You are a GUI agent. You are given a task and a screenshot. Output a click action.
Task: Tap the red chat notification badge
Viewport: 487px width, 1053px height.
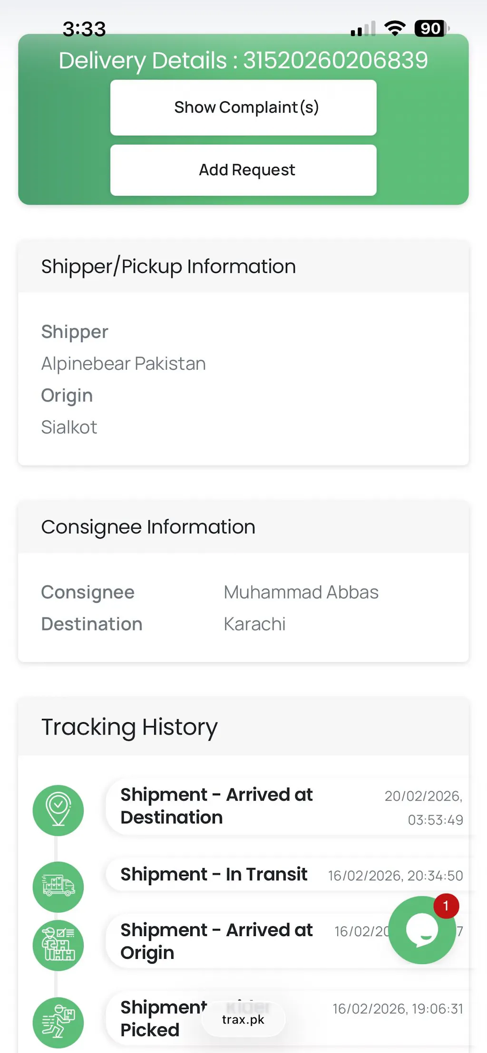tap(446, 906)
